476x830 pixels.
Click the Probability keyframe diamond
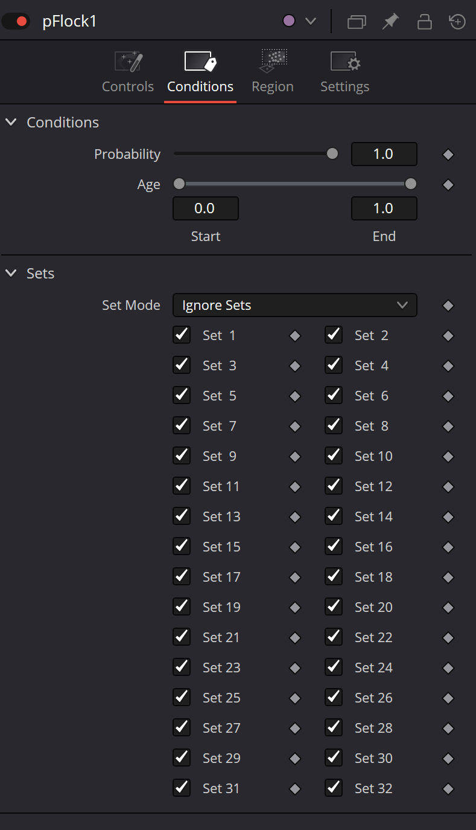tap(448, 155)
